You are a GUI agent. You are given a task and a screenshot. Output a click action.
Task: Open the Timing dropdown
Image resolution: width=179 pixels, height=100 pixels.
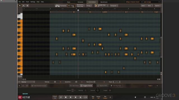(89, 6)
